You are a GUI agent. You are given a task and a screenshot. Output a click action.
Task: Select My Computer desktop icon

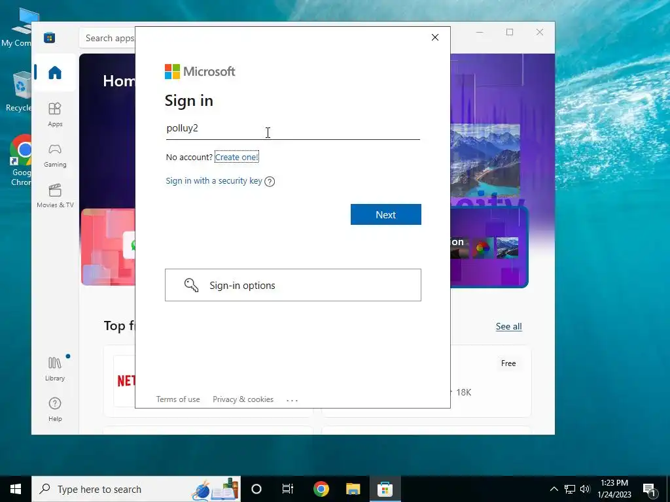click(19, 27)
